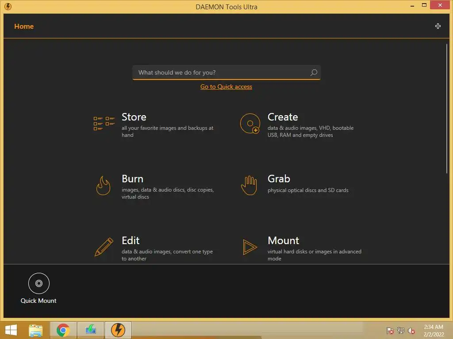This screenshot has height=339, width=453.
Task: Open the Store images catalog icon
Action: pos(104,124)
